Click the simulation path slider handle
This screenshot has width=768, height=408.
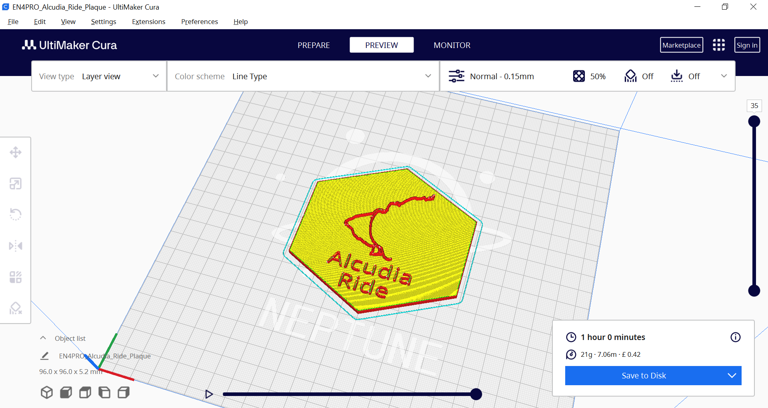pos(476,394)
